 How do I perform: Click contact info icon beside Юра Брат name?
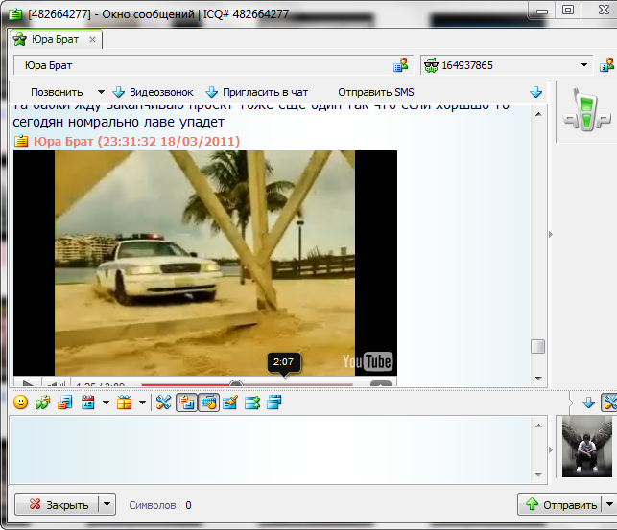pos(400,65)
